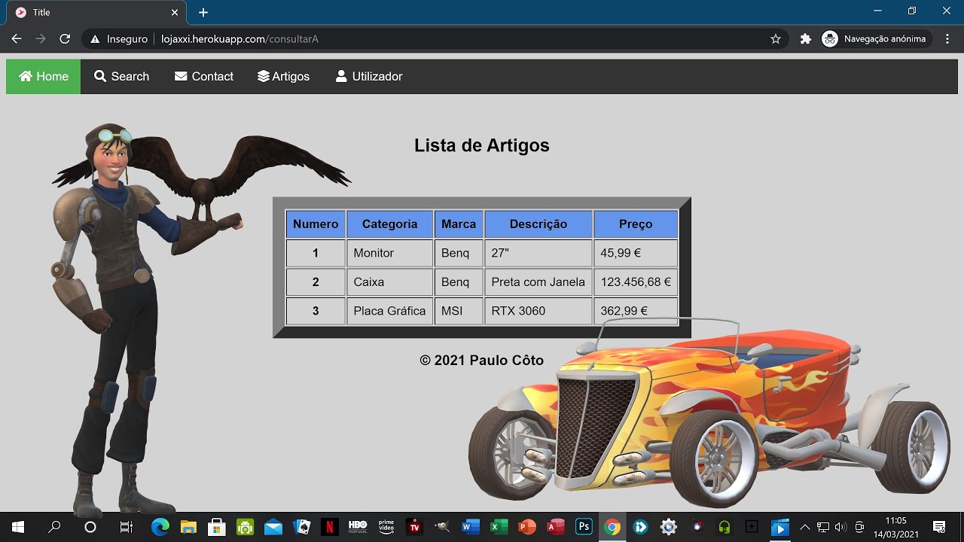
Task: Click the browser forward arrow
Action: coord(41,38)
